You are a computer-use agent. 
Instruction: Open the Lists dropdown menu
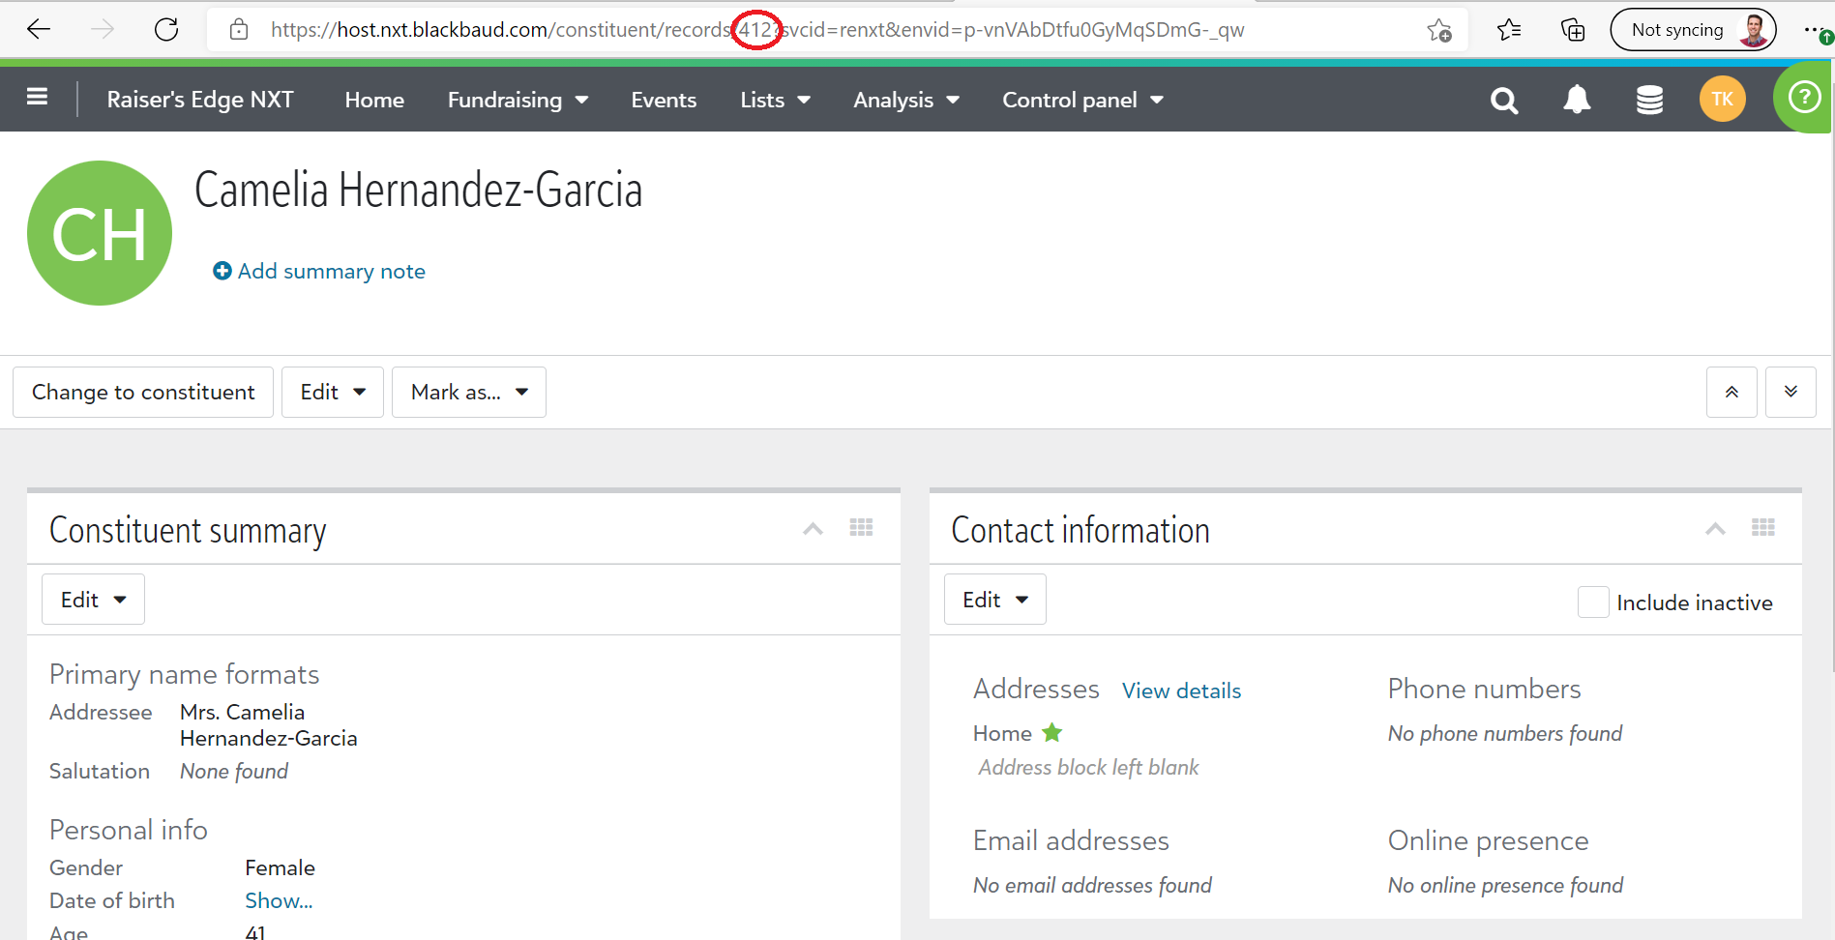click(x=775, y=100)
